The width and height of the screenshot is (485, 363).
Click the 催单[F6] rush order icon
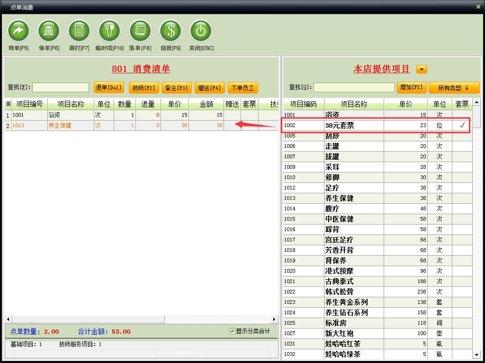tap(49, 31)
